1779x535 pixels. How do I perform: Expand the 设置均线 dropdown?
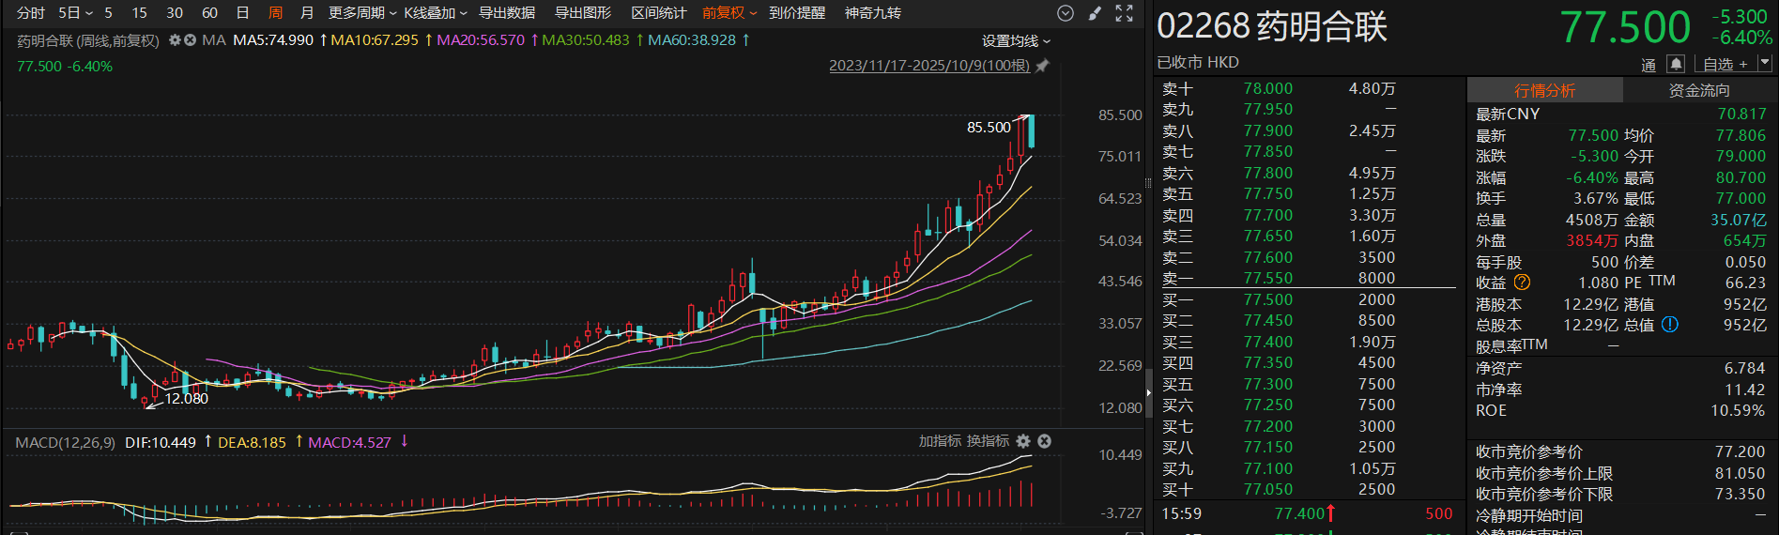(1016, 41)
